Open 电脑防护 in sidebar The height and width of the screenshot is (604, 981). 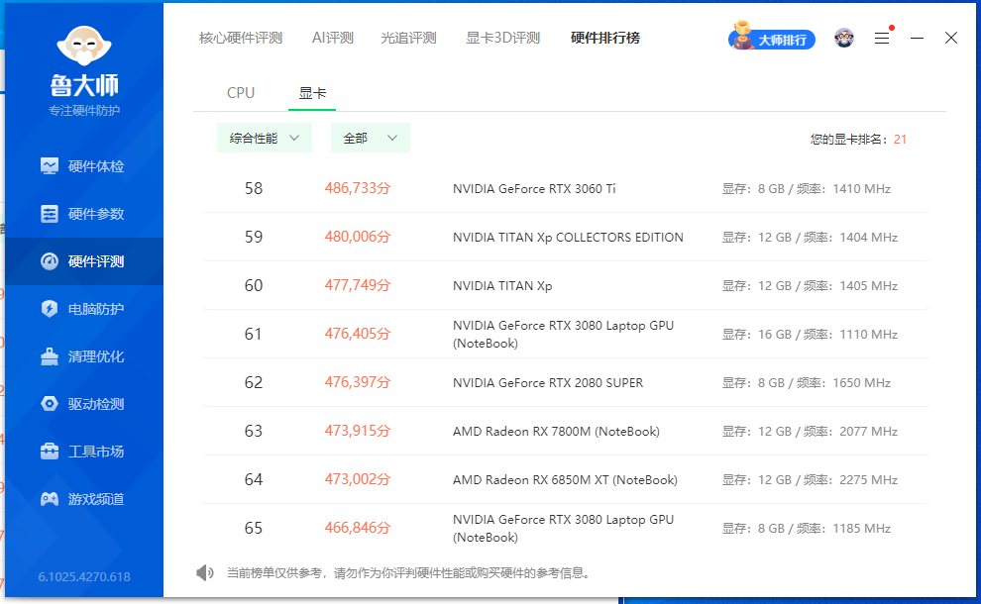coord(84,309)
